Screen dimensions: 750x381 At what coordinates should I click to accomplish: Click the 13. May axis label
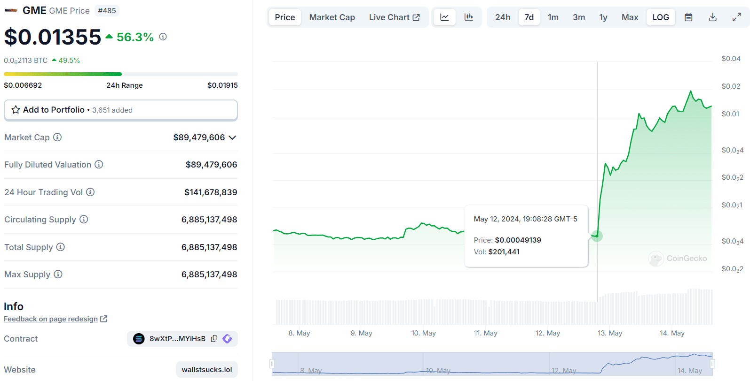(610, 333)
